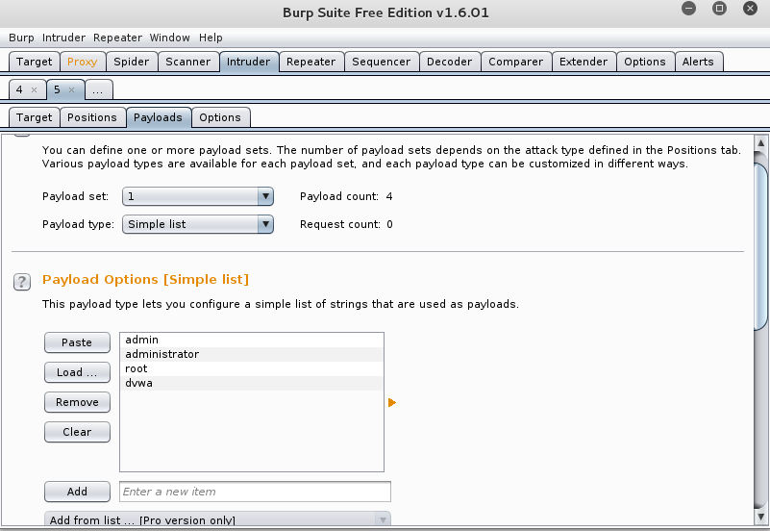Screen dimensions: 770x531
Task: Click the Add button
Action: click(x=77, y=492)
